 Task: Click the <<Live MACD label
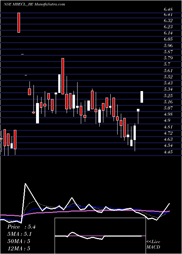(153, 245)
